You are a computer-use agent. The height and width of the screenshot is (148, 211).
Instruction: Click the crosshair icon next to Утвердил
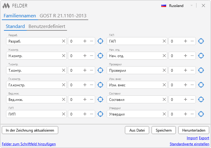coord(201,114)
